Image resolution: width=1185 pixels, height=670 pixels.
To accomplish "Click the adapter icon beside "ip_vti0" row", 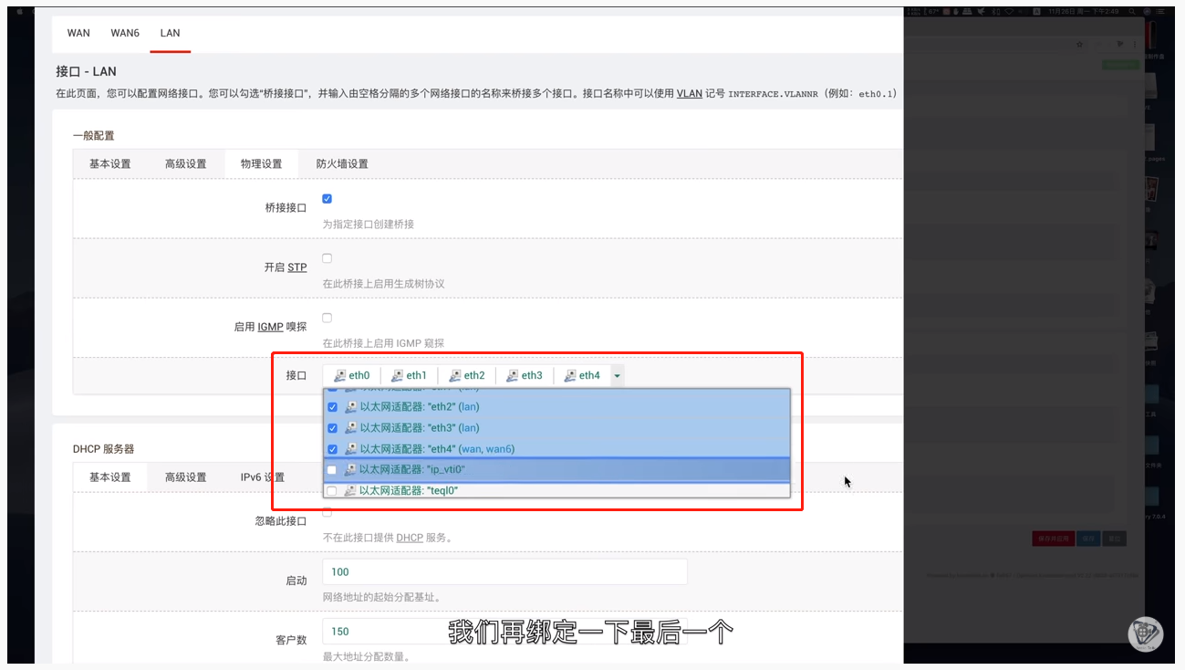I will pyautogui.click(x=350, y=470).
